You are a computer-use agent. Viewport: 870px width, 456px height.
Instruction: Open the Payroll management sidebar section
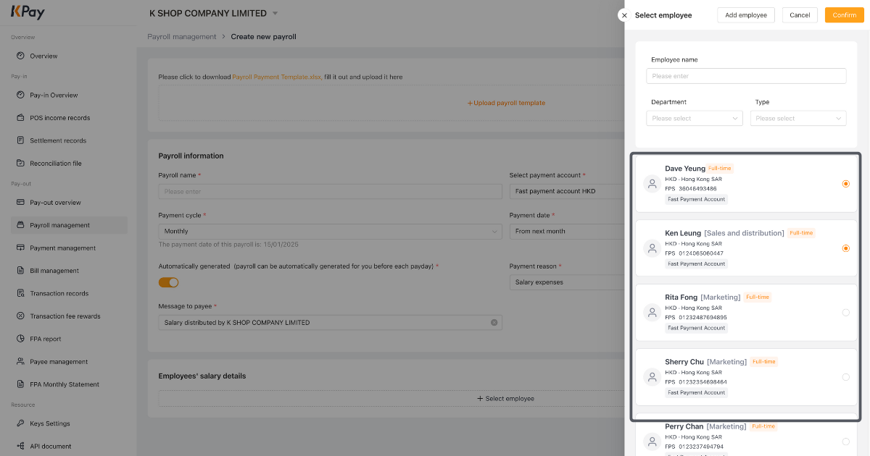point(59,224)
